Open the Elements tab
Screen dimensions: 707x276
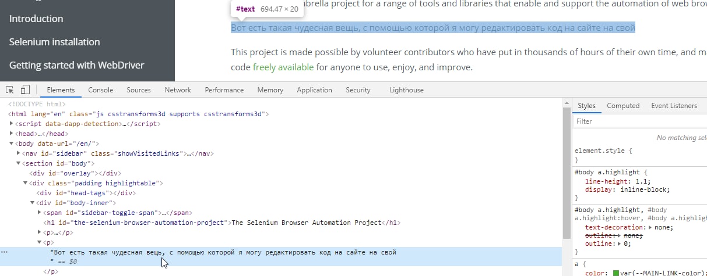pos(61,90)
